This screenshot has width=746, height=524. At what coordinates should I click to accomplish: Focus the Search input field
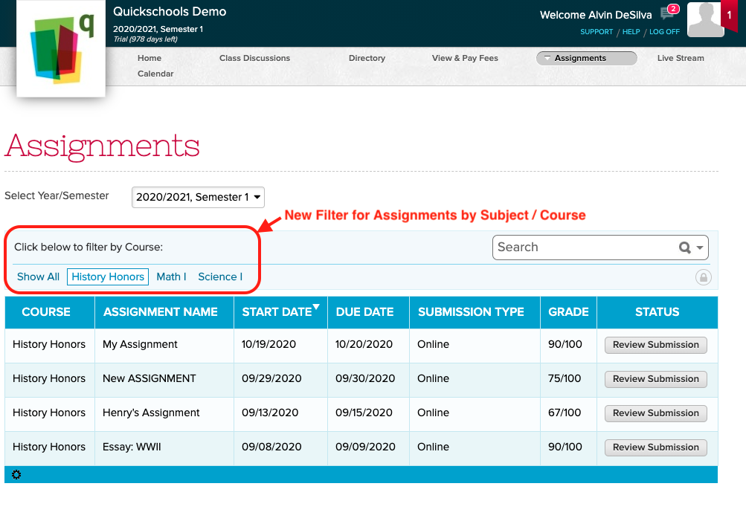click(585, 248)
